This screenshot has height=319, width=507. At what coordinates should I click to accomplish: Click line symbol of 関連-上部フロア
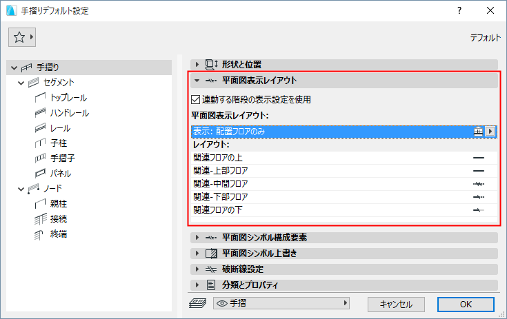[479, 171]
